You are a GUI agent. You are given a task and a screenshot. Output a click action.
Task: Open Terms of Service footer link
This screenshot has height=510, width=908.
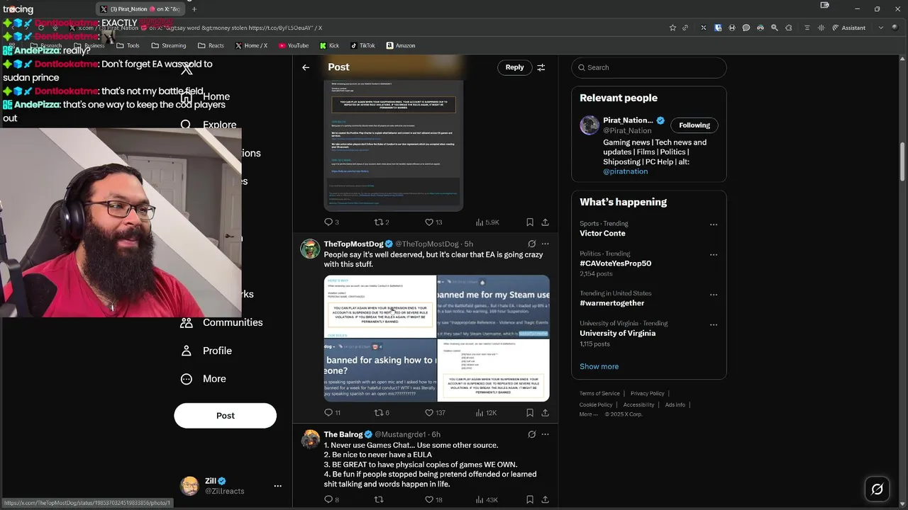(x=599, y=393)
